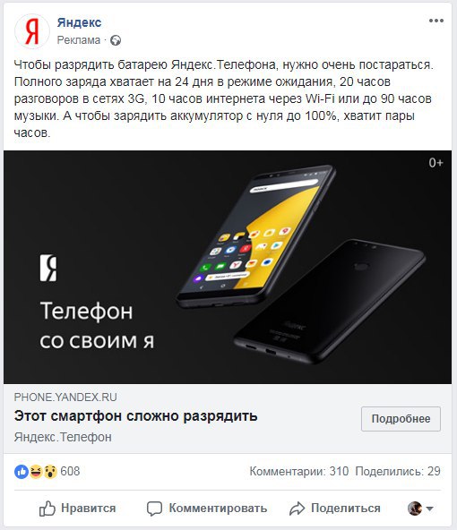Click the PHONE.YANDEX.RU domain link
This screenshot has height=530, width=457.
point(65,397)
